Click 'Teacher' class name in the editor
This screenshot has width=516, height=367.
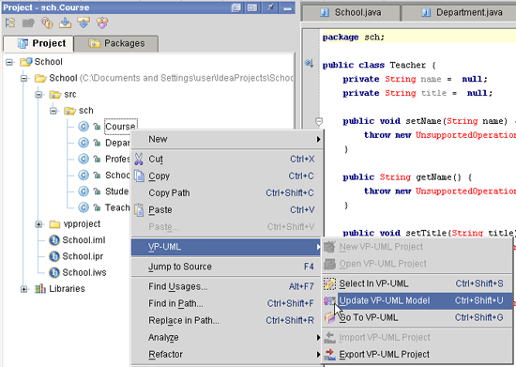coord(408,65)
